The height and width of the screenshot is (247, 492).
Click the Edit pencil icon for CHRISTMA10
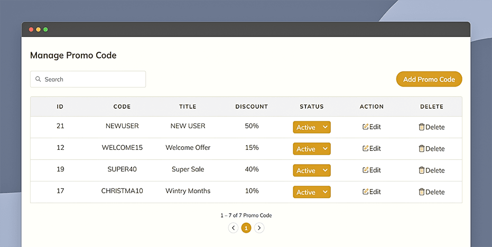click(365, 192)
